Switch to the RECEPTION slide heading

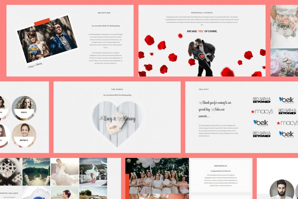[104, 13]
